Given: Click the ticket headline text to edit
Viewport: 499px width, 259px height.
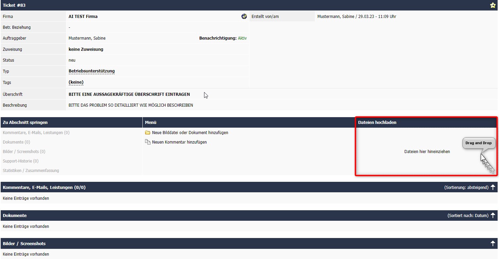Looking at the screenshot, I should pos(129,94).
